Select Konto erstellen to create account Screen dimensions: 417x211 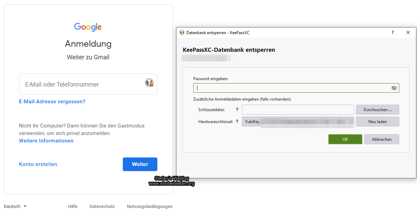[x=38, y=164]
